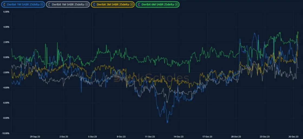Click the 0.00% y-axis label
The width and height of the screenshot is (303, 139).
tap(6, 57)
